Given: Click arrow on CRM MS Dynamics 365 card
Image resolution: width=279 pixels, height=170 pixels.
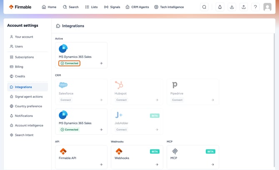Looking at the screenshot, I should [101, 129].
